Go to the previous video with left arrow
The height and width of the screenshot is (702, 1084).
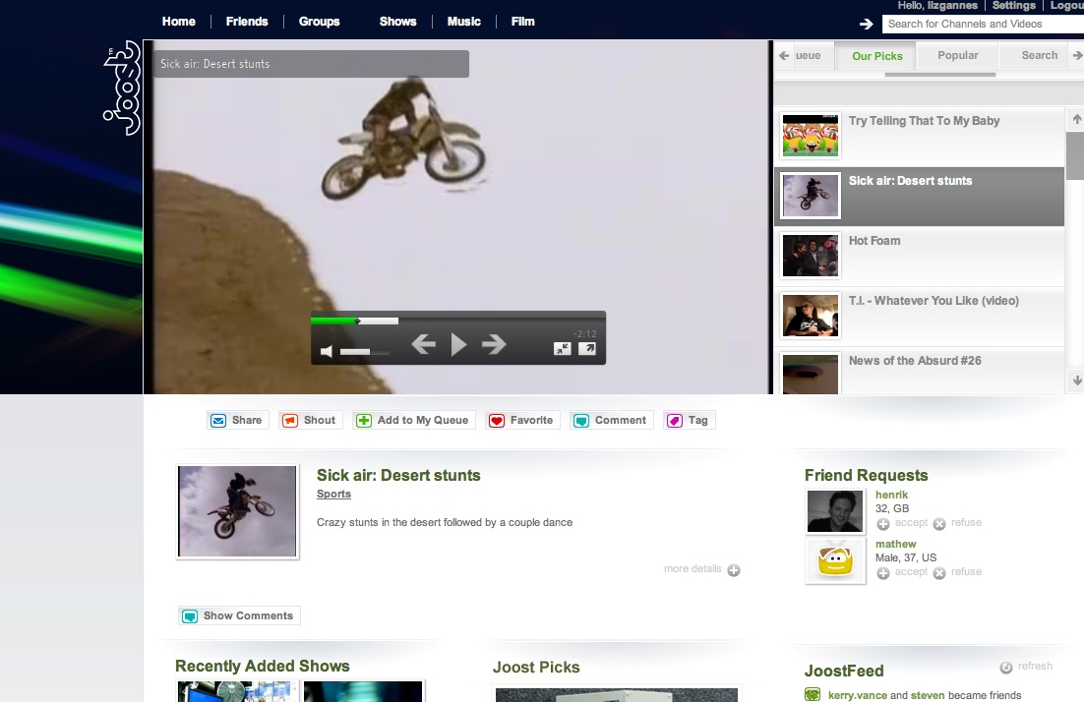tap(423, 344)
